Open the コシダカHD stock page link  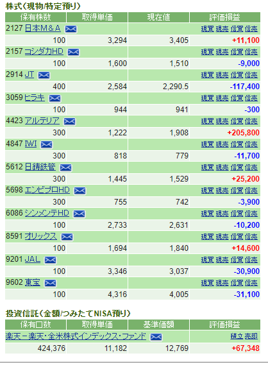click(44, 51)
